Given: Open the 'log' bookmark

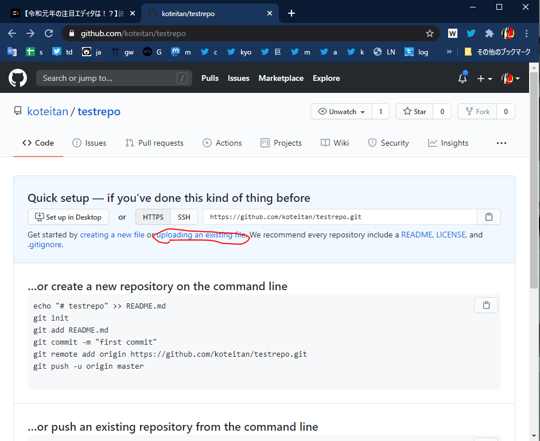Looking at the screenshot, I should [417, 52].
